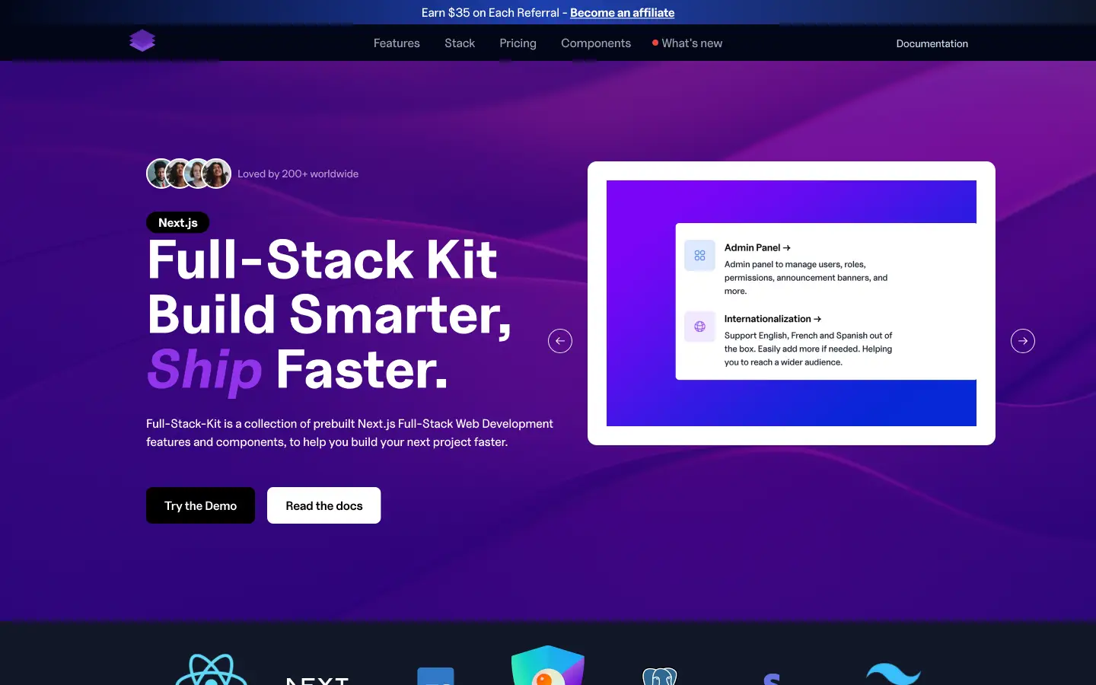1096x685 pixels.
Task: Click the Full-Stack Kit logo in navbar
Action: click(142, 41)
